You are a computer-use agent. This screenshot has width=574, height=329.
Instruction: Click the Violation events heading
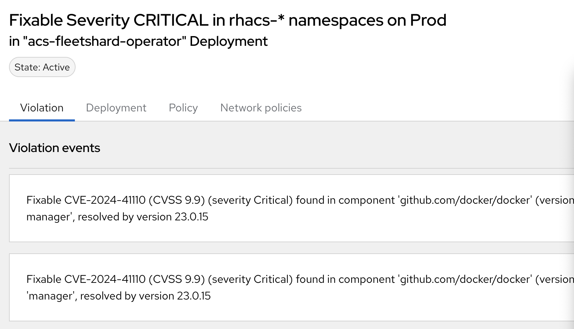click(x=54, y=148)
